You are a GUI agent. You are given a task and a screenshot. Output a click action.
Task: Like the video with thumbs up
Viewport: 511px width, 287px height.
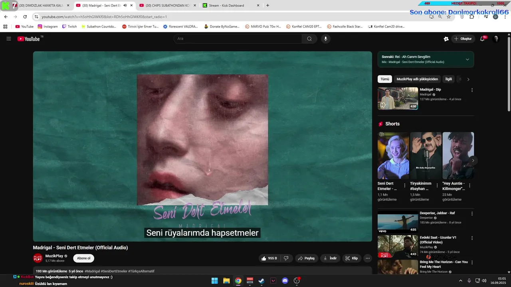point(269,258)
